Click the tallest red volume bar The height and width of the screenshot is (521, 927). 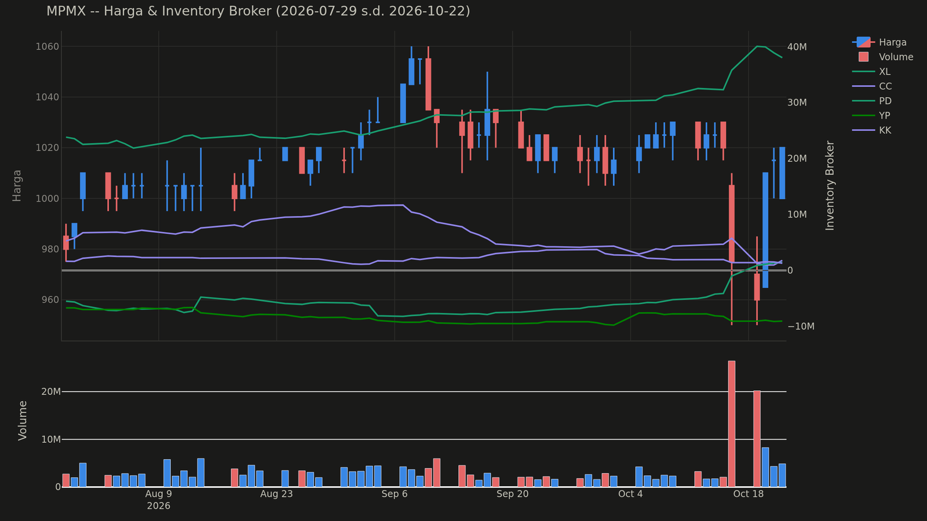(x=732, y=424)
